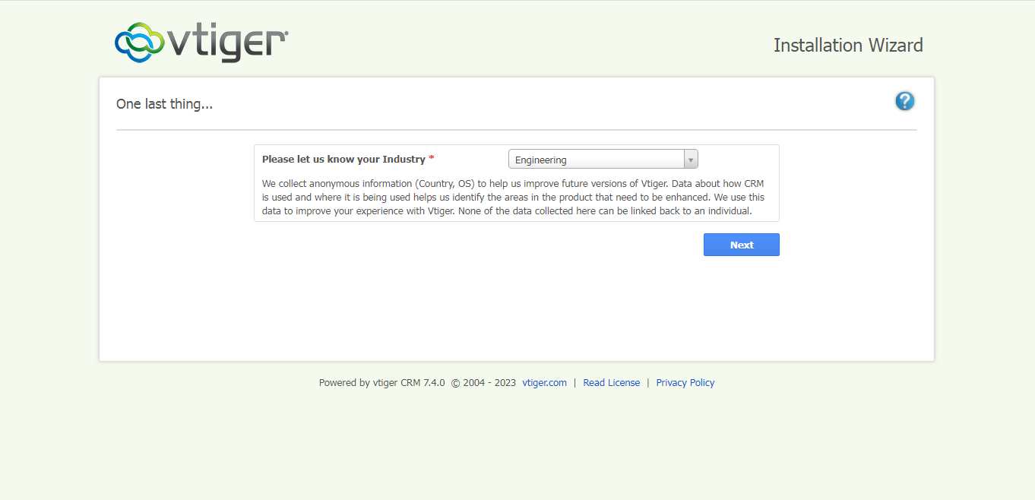
Task: Click the red required asterisk
Action: tap(432, 159)
